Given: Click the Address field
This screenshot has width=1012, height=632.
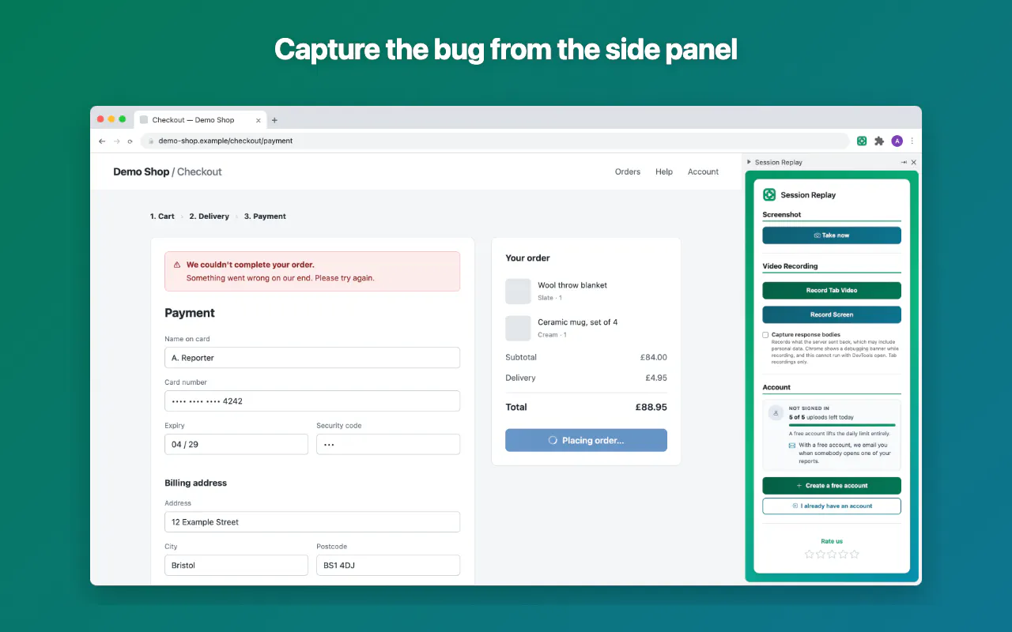Looking at the screenshot, I should pyautogui.click(x=312, y=522).
